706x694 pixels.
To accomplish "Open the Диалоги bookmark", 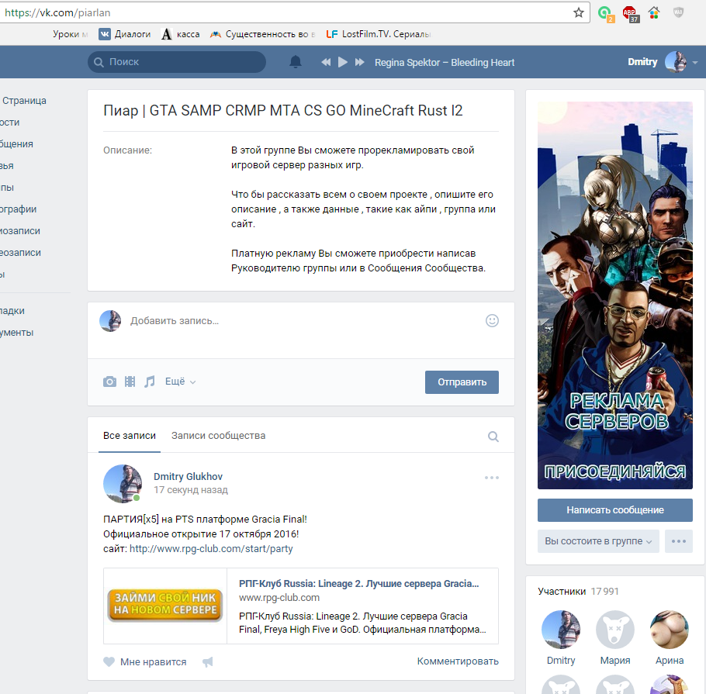I will point(125,34).
